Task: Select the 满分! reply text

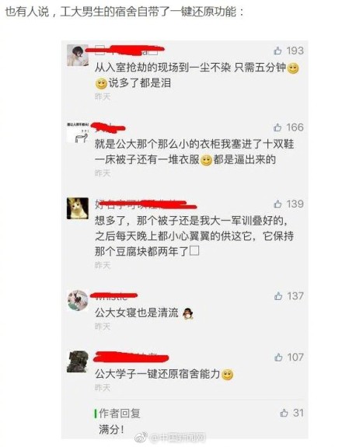Action: 111,429
